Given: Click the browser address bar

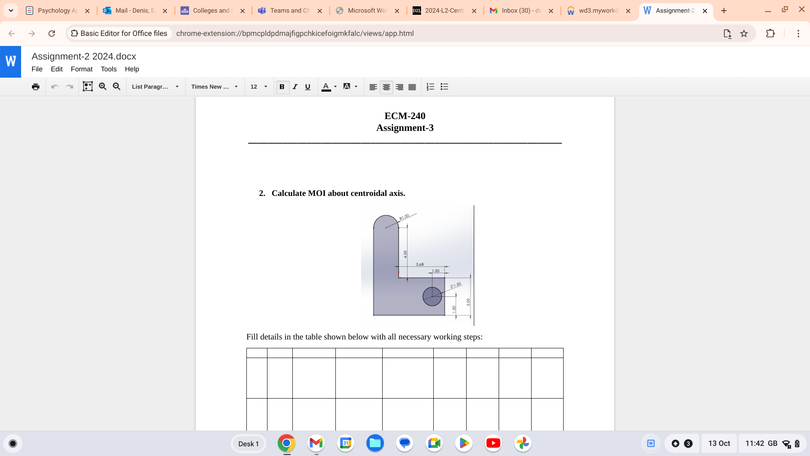Looking at the screenshot, I should tap(295, 33).
